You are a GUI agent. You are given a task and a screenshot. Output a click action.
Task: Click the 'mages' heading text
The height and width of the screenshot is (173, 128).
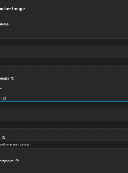coord(5,78)
